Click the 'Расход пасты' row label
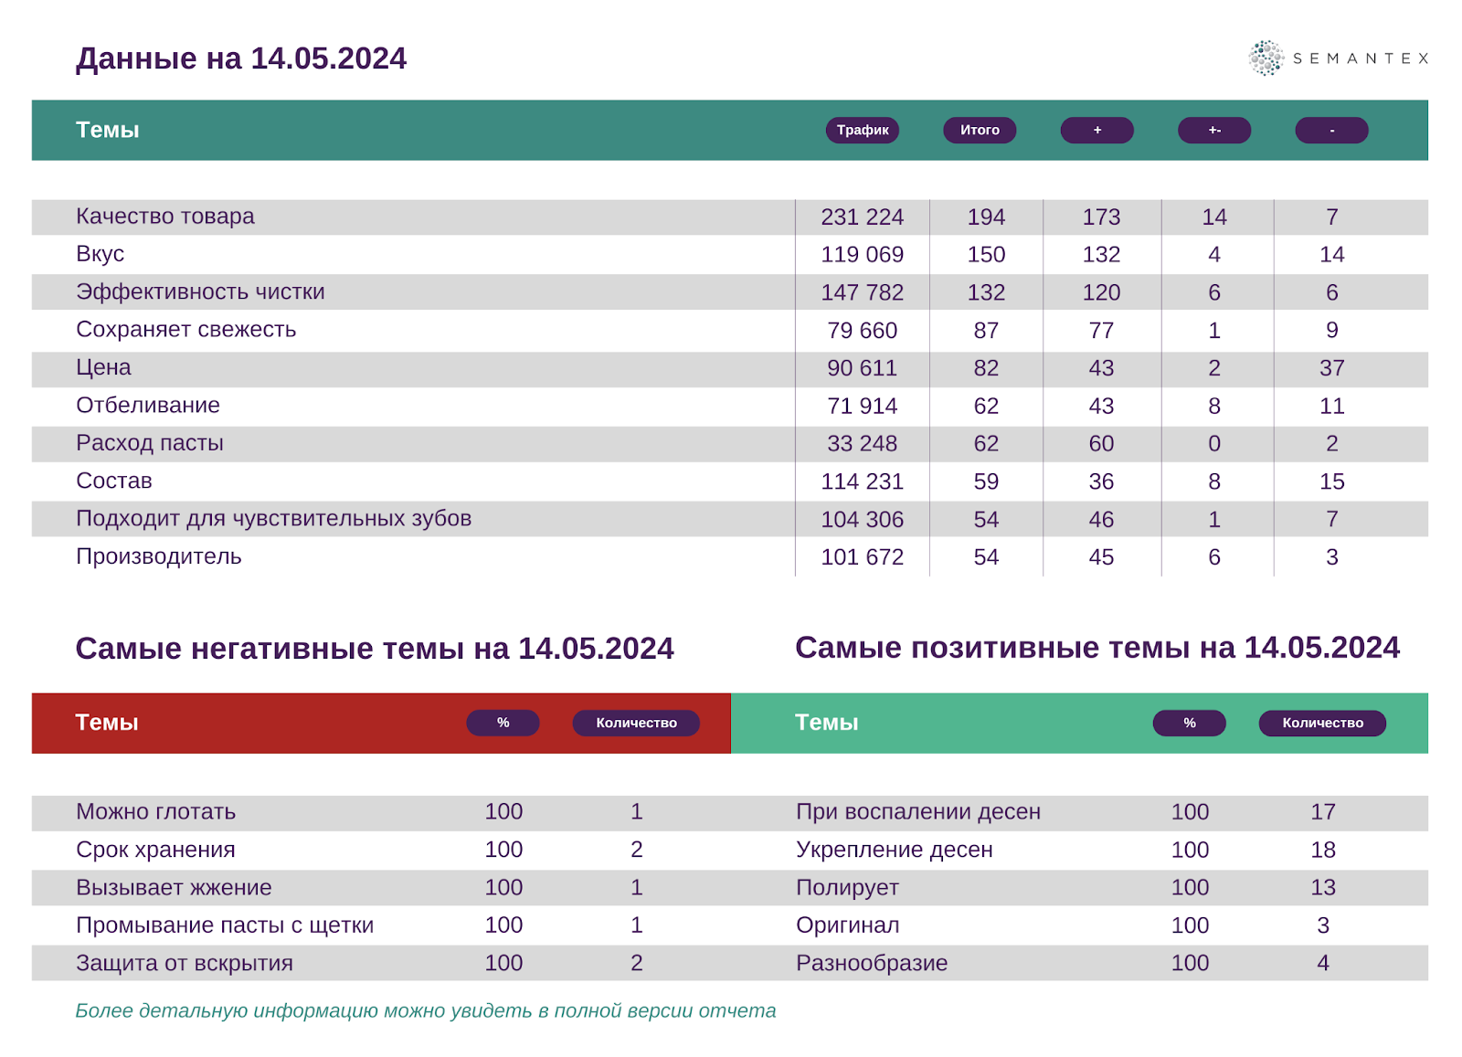The image size is (1462, 1057). point(150,443)
